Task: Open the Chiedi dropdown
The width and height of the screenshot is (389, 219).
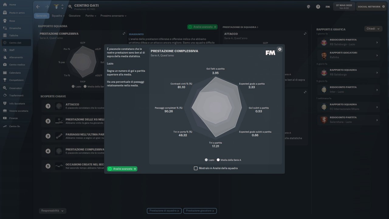Action: click(x=373, y=29)
